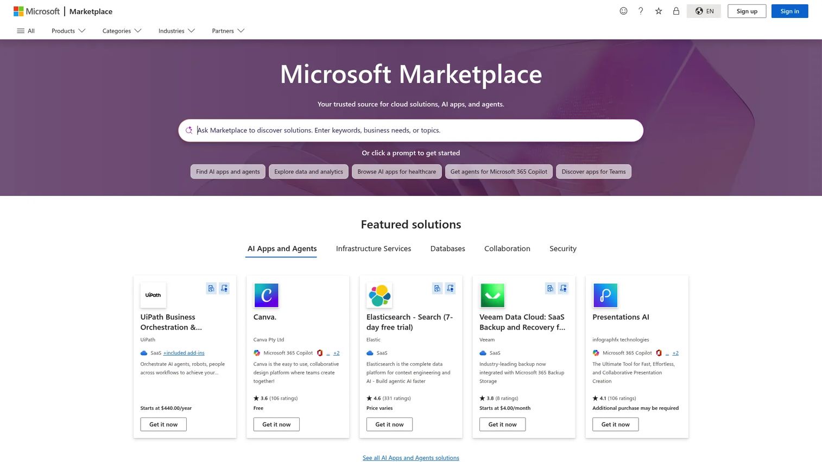Click the padlock icon in the header
This screenshot has width=822, height=462.
[x=676, y=11]
